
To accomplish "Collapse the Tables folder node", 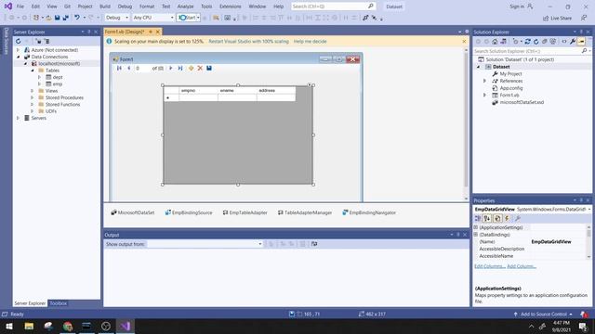I will [x=33, y=71].
